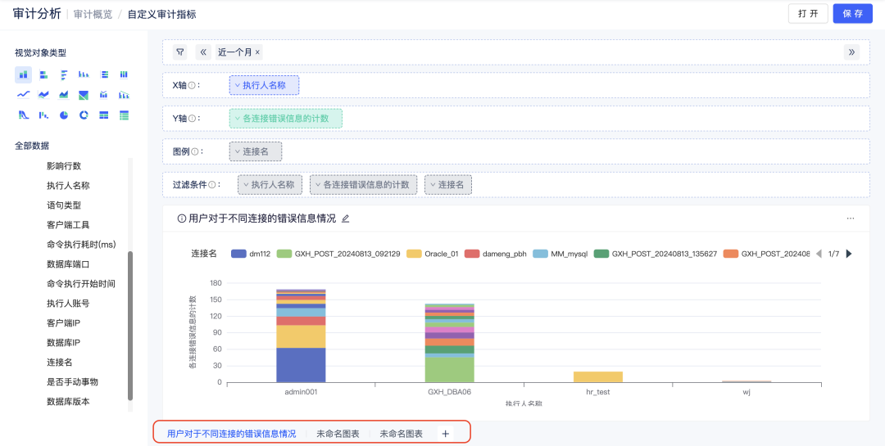The width and height of the screenshot is (885, 446).
Task: Select the stacked column chart type icon
Action: click(23, 74)
